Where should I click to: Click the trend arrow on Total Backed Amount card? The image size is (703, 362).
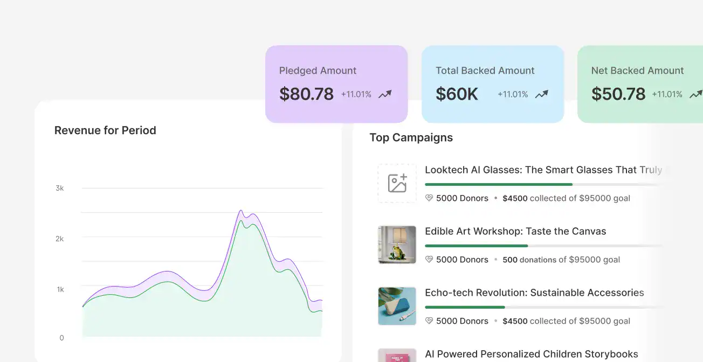(x=541, y=94)
